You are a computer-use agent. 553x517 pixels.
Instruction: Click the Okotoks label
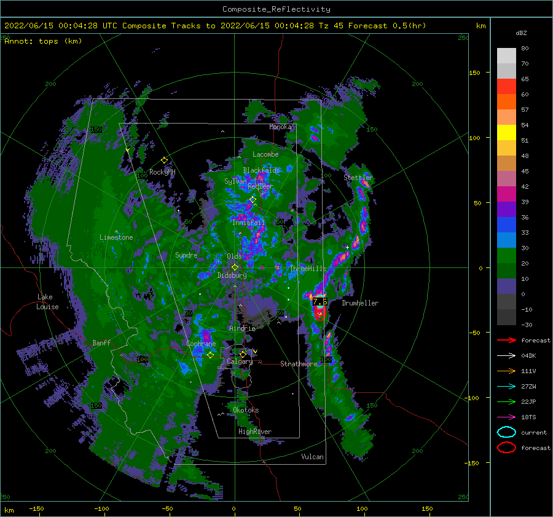coord(246,409)
